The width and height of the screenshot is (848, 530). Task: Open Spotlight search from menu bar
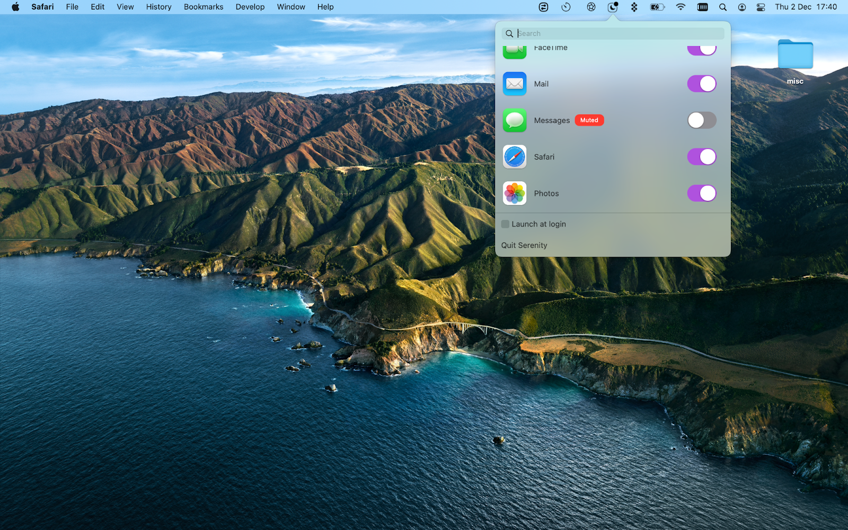[722, 7]
